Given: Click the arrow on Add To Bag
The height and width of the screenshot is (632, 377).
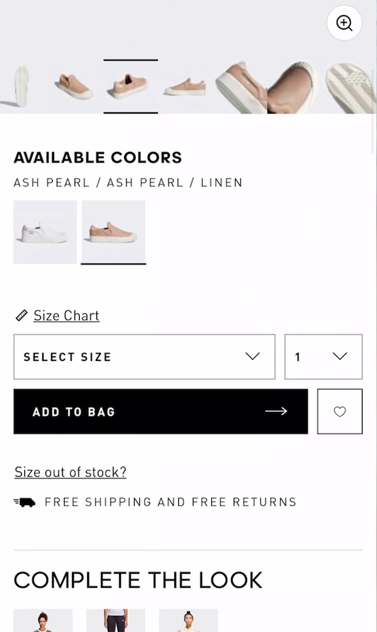Looking at the screenshot, I should (x=276, y=412).
